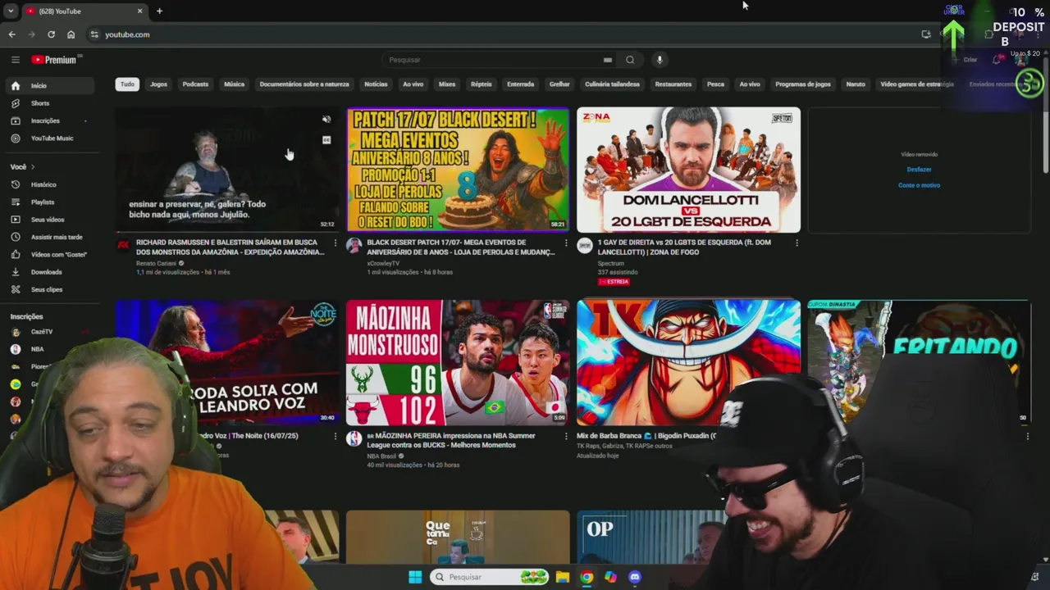Click the Seus clipes scissors icon
This screenshot has height=590, width=1050.
pyautogui.click(x=16, y=289)
